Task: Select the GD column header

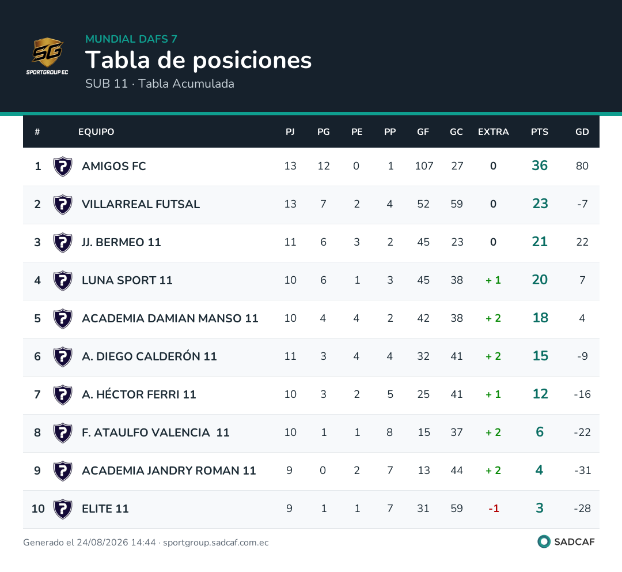Action: (582, 132)
